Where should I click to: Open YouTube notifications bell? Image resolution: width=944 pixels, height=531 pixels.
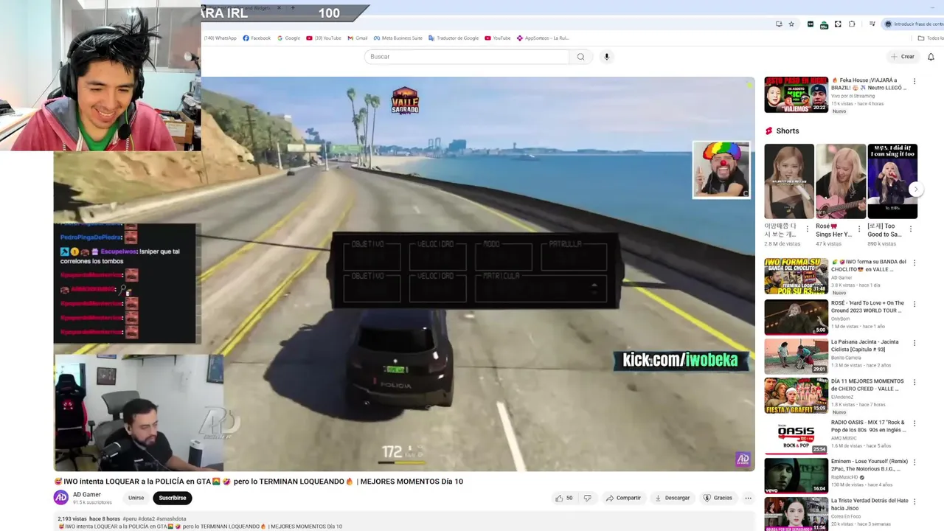[931, 57]
